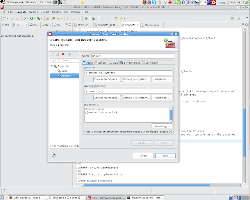250x200 pixels.
Task: Click the Skype icon in the top panel
Action: [x=154, y=2]
